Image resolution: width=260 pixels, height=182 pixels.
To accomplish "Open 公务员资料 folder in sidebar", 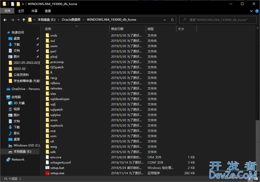I will point(21,75).
